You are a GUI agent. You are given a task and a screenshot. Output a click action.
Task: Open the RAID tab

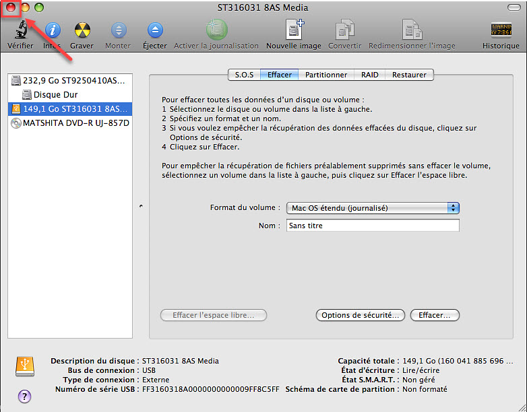point(369,75)
